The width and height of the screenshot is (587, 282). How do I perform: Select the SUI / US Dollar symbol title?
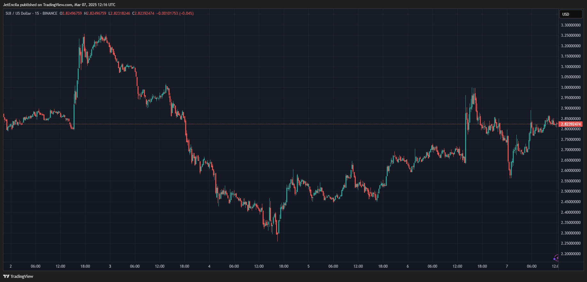tap(19, 13)
